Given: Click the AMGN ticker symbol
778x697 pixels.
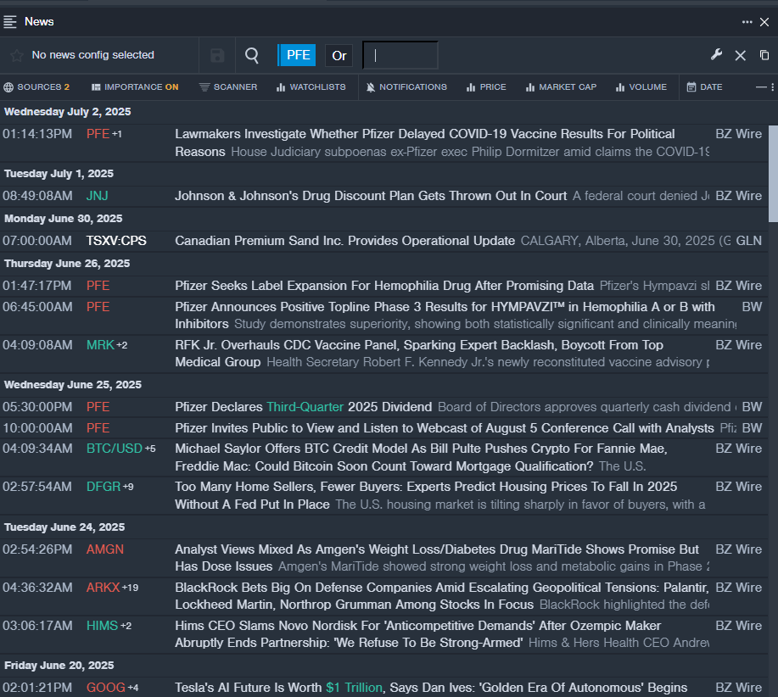Looking at the screenshot, I should 105,549.
